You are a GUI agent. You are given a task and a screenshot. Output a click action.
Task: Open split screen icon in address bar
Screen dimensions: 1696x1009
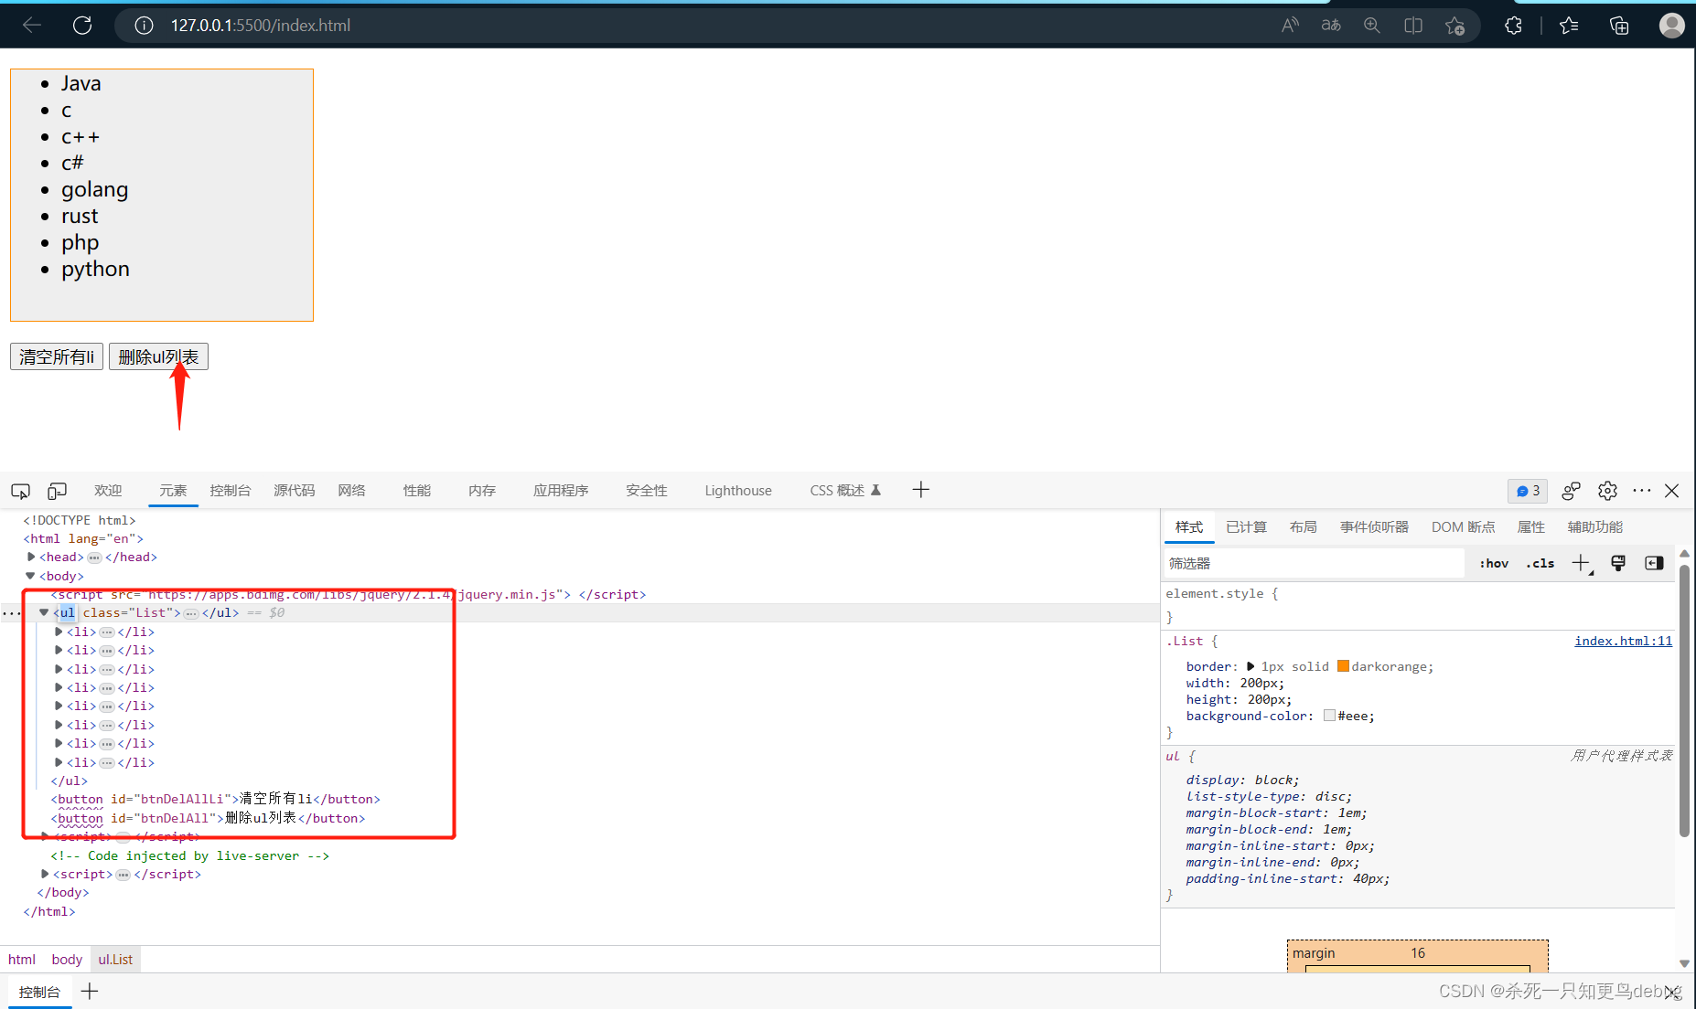tap(1413, 26)
